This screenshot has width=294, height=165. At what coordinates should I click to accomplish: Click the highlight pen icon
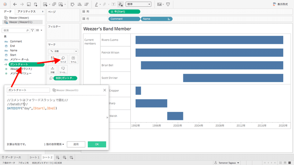(96, 4)
